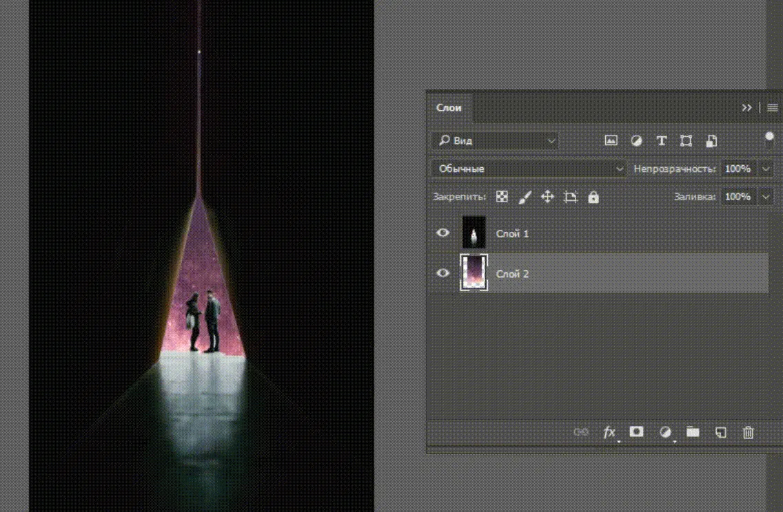Lock all attributes with the padlock icon
This screenshot has height=512, width=783.
tap(593, 197)
